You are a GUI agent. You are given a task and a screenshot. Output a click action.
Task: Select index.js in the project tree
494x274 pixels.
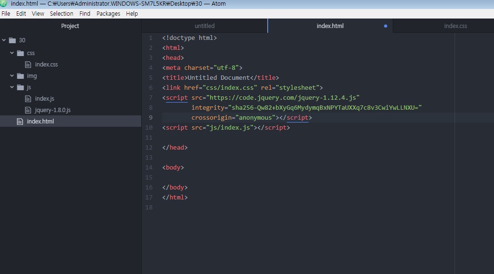click(44, 99)
